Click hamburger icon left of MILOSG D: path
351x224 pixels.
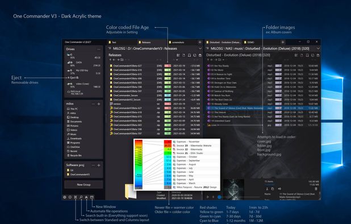[x=110, y=48]
